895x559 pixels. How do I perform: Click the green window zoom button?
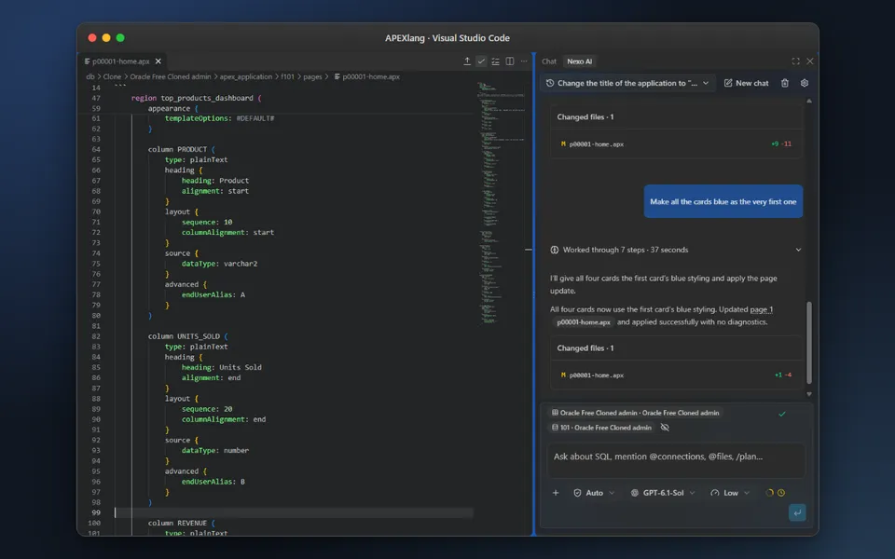coord(120,37)
